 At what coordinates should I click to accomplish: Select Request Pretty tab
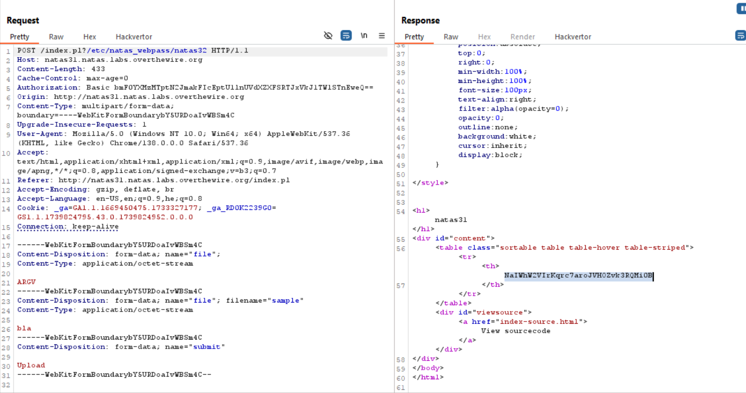(20, 36)
